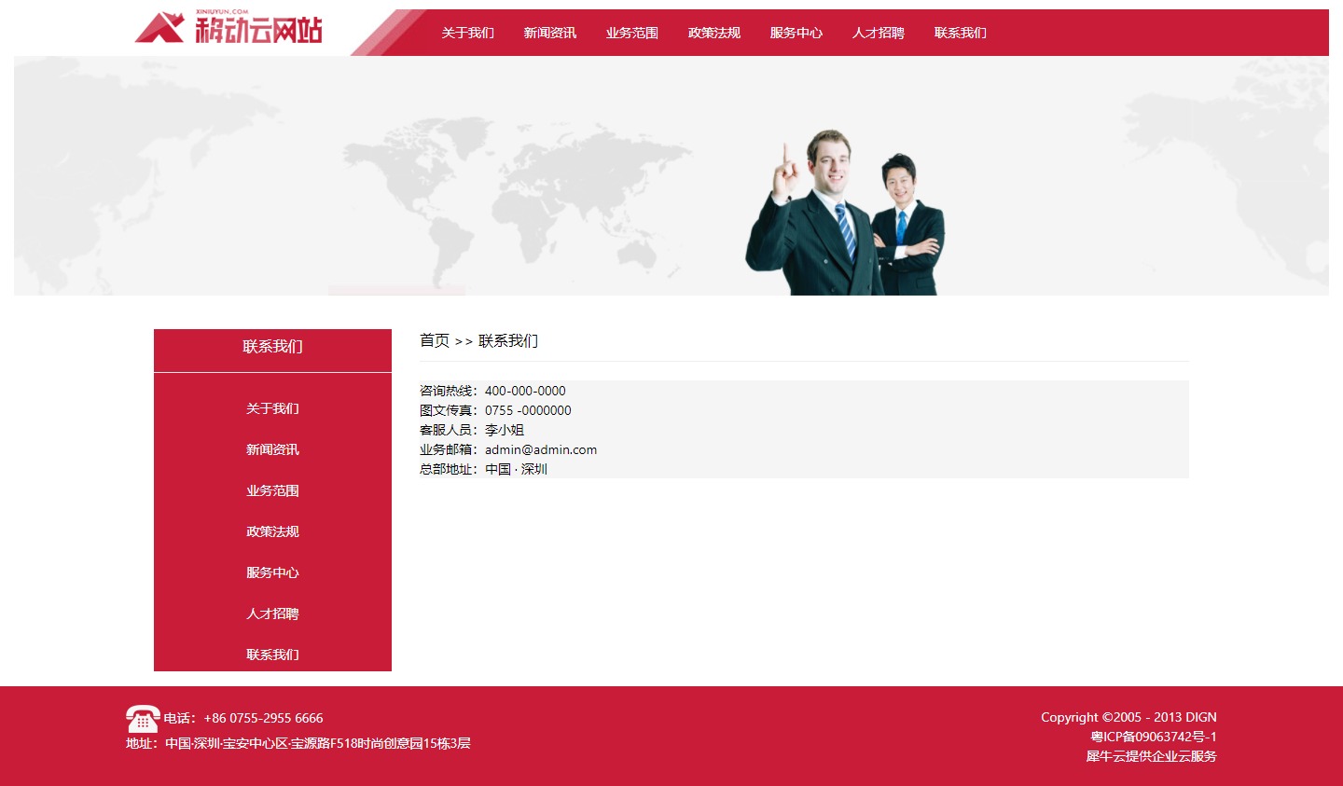Select 业务范围 in the sidebar
This screenshot has height=786, width=1343.
(x=272, y=490)
